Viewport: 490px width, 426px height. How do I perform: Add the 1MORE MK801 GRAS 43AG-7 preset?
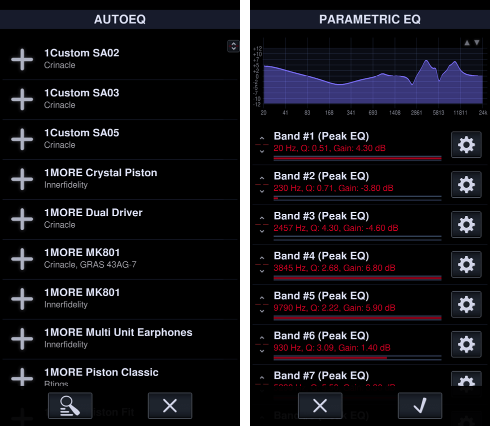[22, 259]
